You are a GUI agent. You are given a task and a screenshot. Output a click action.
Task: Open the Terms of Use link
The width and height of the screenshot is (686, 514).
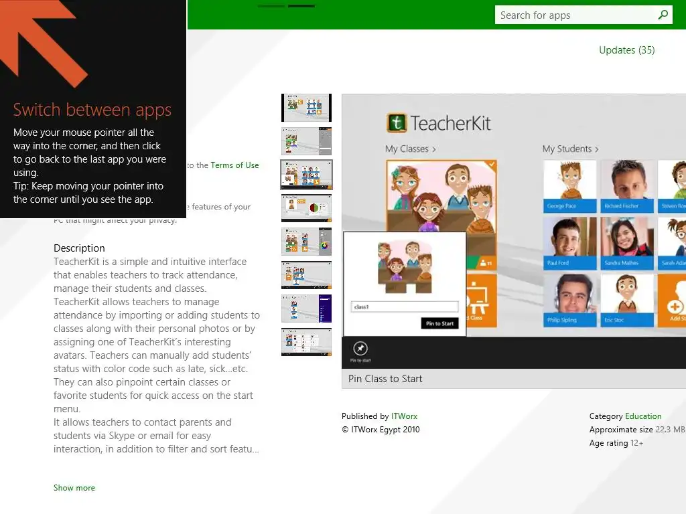(x=234, y=165)
